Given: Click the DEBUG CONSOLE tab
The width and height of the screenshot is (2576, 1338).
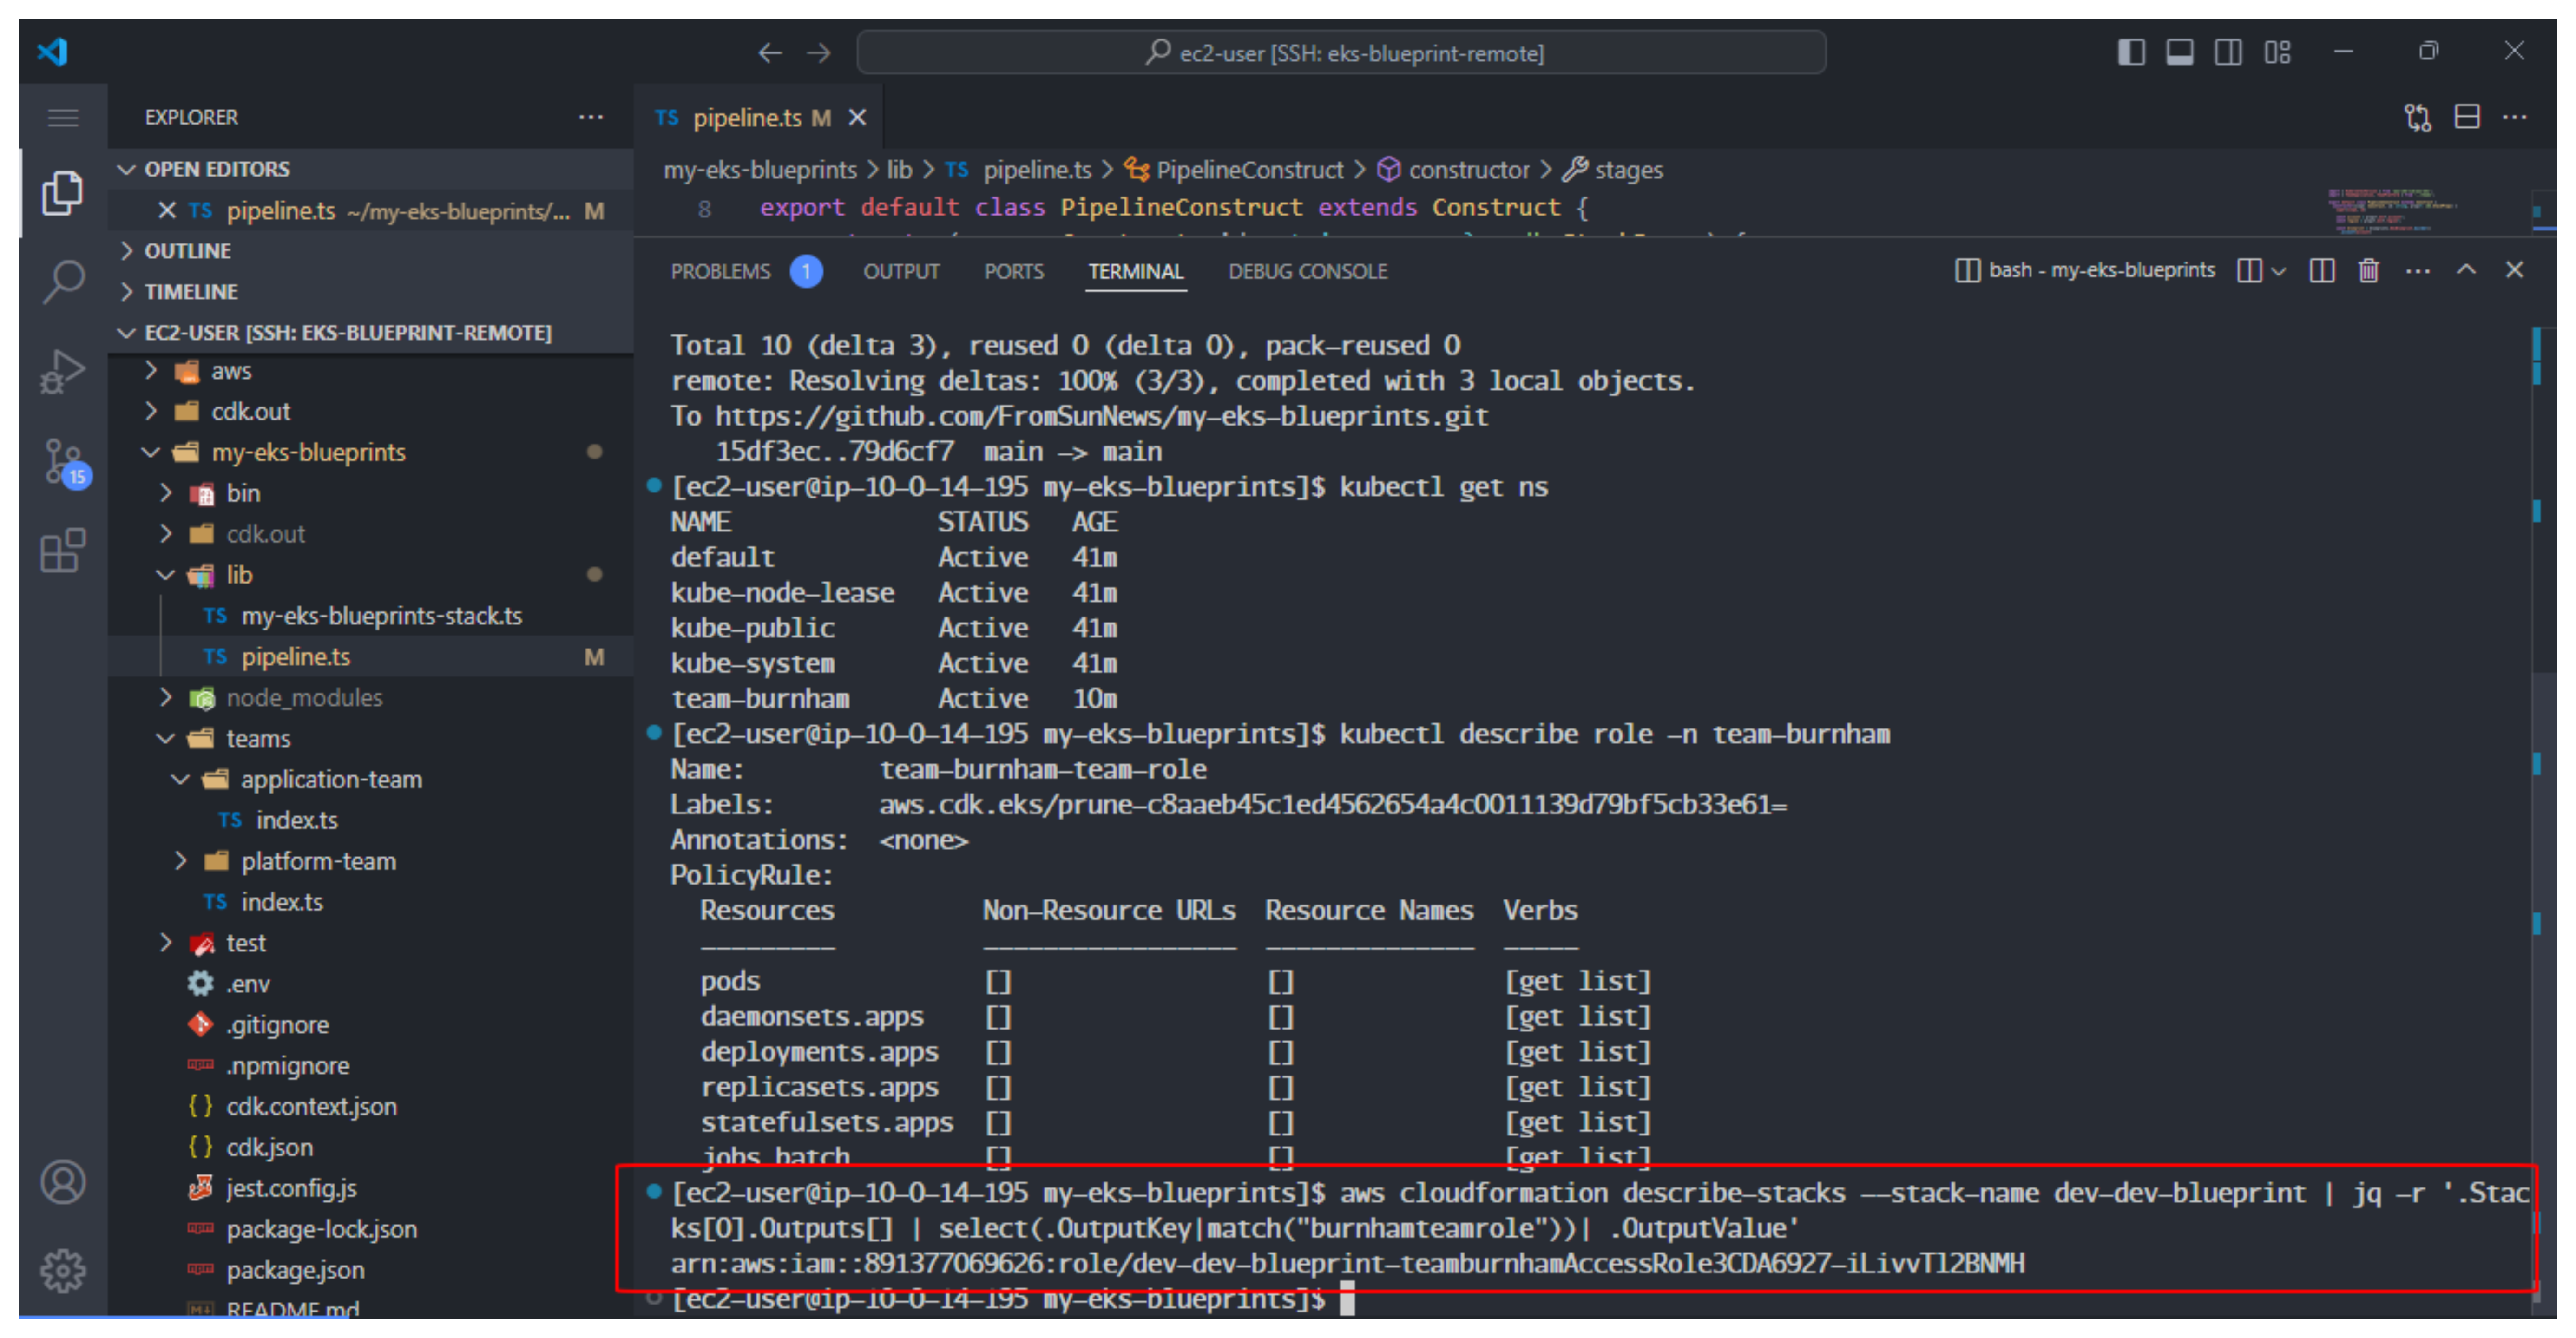Looking at the screenshot, I should coord(1305,271).
